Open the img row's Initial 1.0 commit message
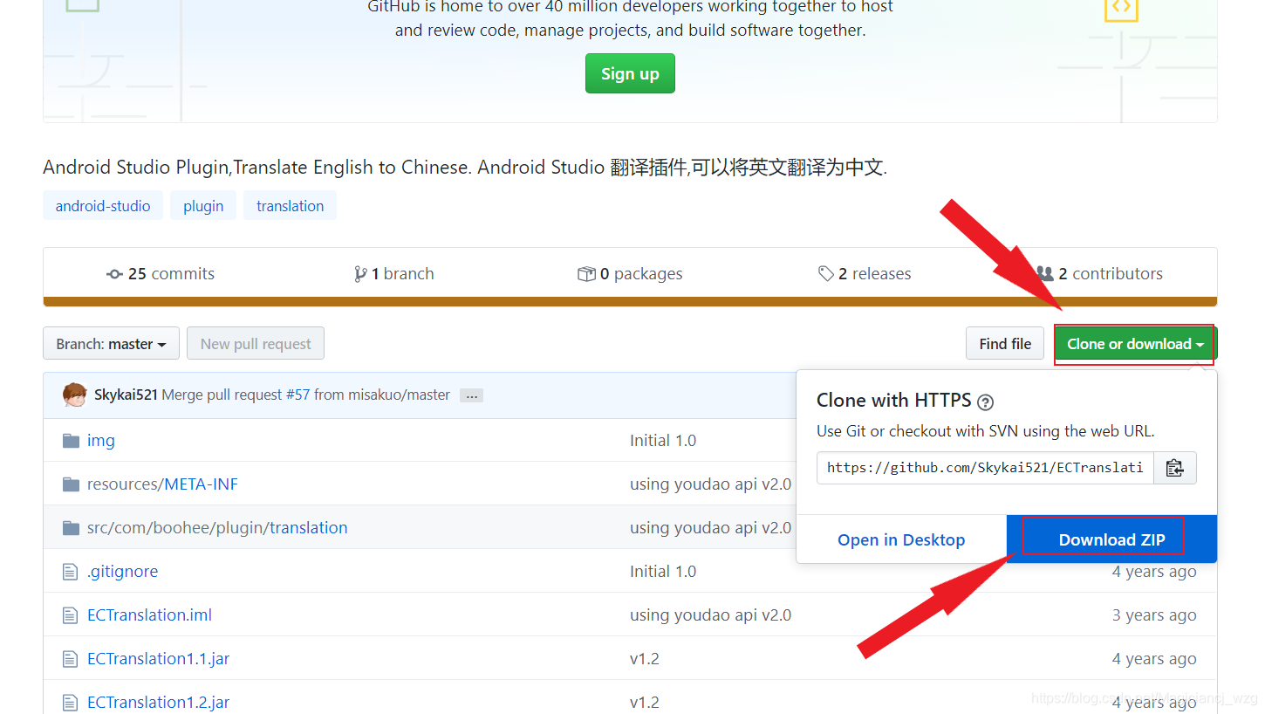 (663, 440)
